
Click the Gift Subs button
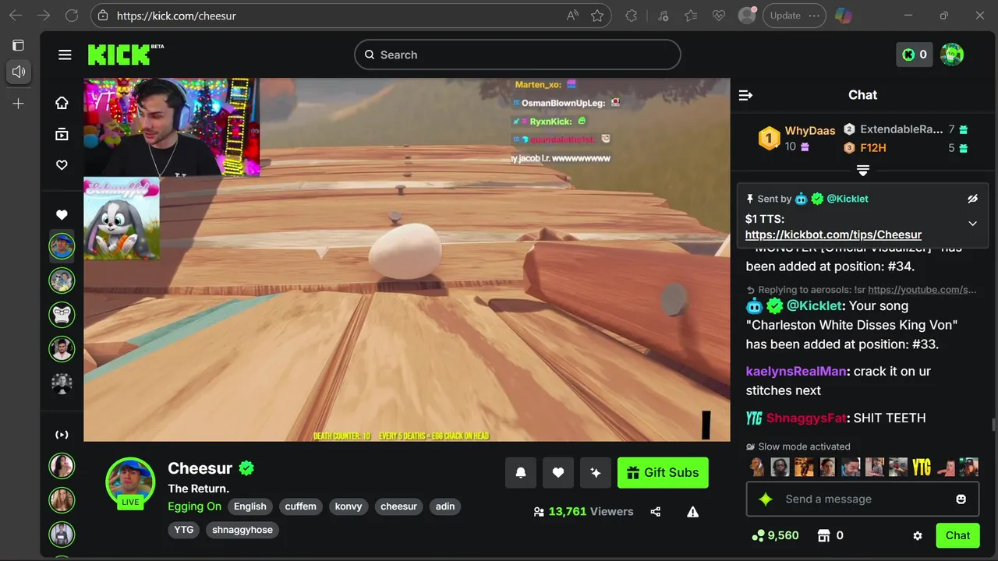pyautogui.click(x=663, y=472)
